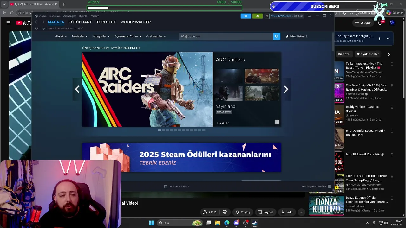
Task: Open the Arkadaşlar menu
Action: pos(69,16)
